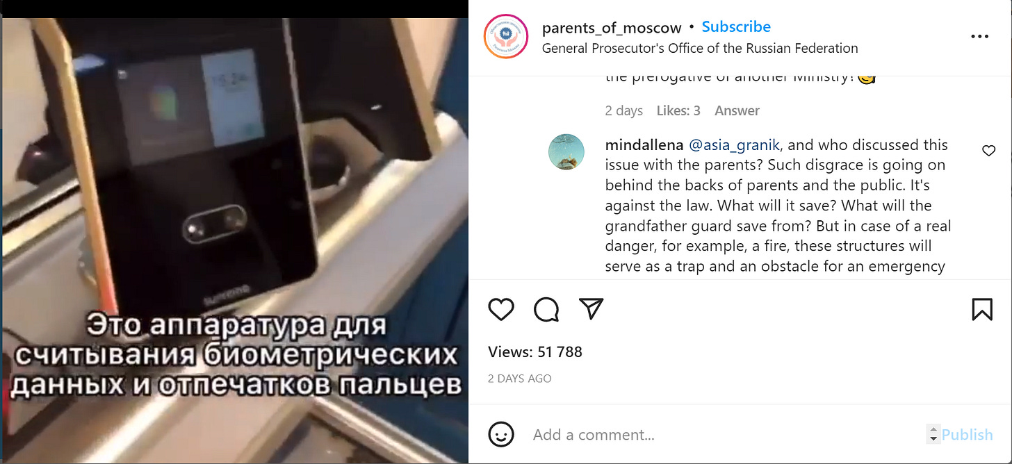Image resolution: width=1012 pixels, height=464 pixels.
Task: Open the three-dot more options menu
Action: click(979, 37)
